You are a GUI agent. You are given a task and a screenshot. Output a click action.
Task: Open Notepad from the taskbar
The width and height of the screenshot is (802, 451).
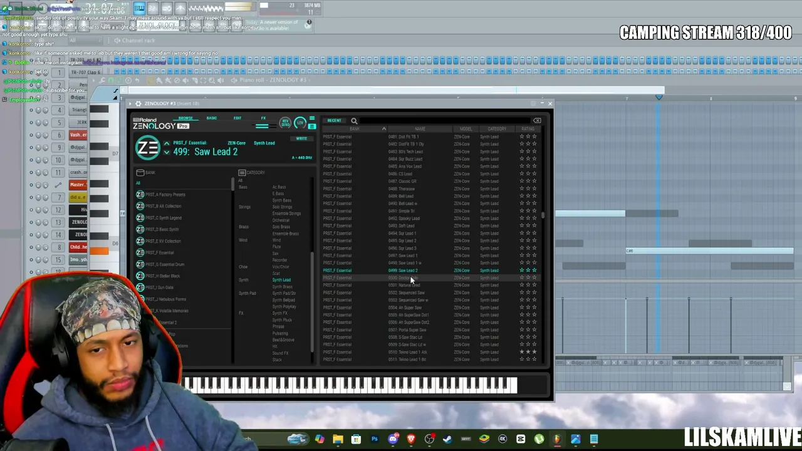click(x=593, y=439)
